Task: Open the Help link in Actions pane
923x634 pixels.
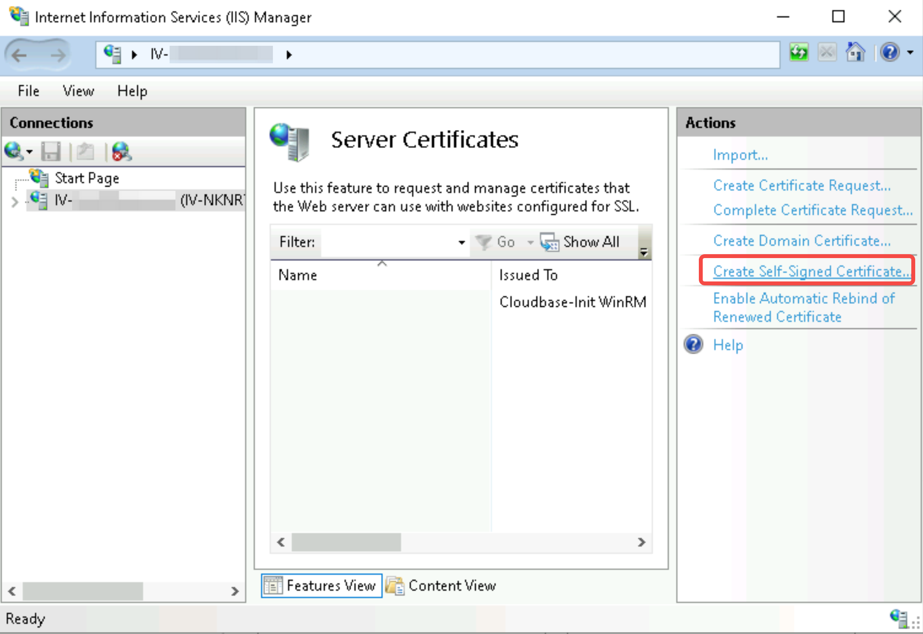Action: (728, 345)
